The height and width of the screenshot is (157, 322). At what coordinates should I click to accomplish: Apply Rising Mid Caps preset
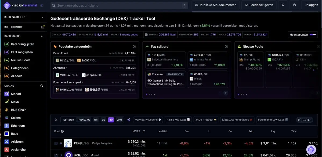pos(178,120)
